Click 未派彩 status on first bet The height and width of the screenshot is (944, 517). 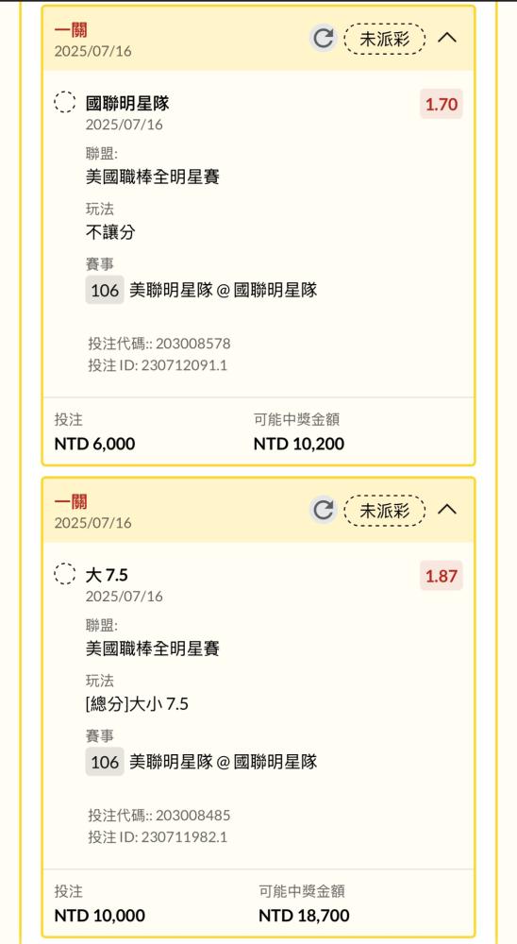385,39
